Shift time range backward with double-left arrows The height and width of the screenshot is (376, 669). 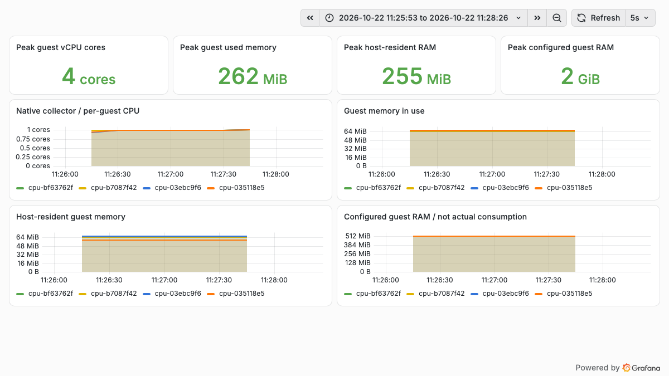click(310, 18)
